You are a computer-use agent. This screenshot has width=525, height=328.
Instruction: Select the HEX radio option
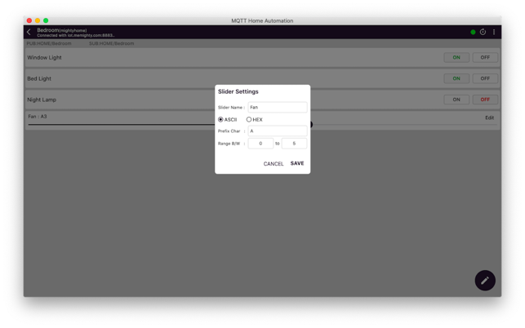pyautogui.click(x=250, y=120)
